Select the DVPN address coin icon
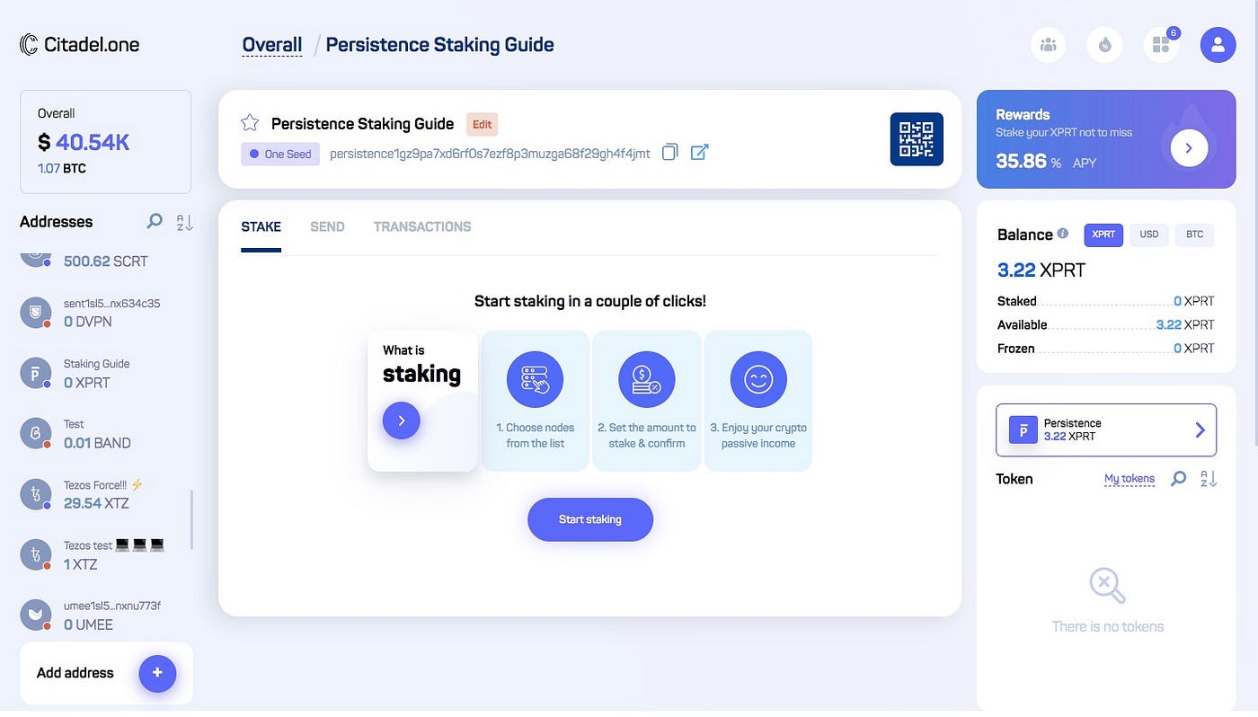The height and width of the screenshot is (717, 1258). 35,313
